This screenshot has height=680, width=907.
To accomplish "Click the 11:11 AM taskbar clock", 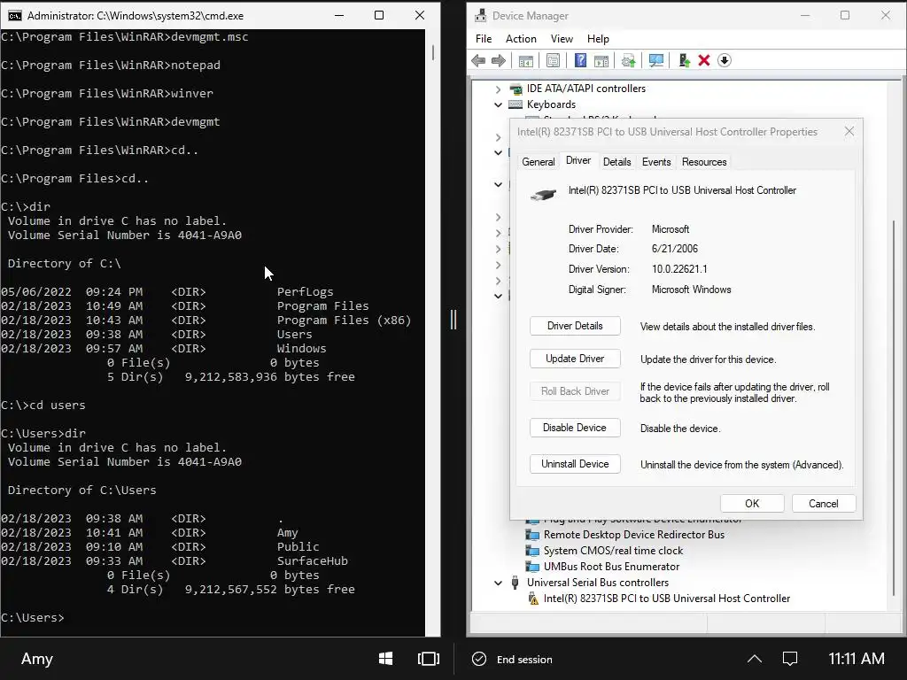I will (857, 659).
